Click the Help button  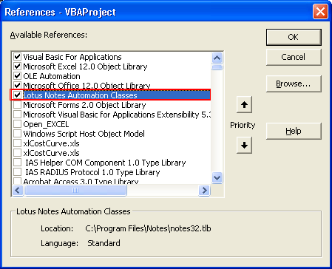[294, 131]
